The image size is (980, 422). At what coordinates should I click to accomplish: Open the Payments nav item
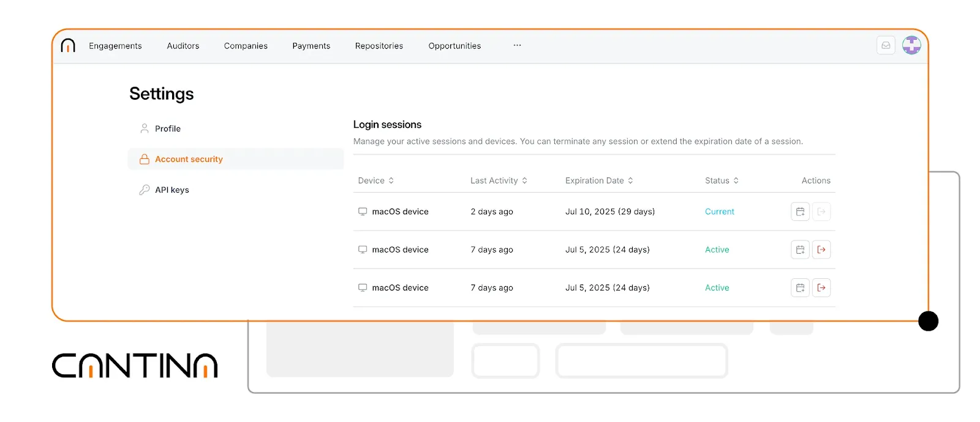(x=311, y=46)
